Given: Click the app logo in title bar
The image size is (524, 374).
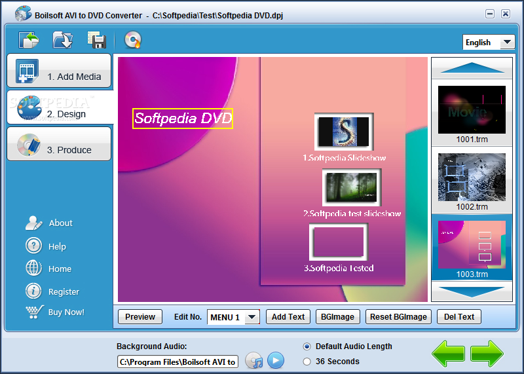Looking at the screenshot, I should [x=23, y=14].
